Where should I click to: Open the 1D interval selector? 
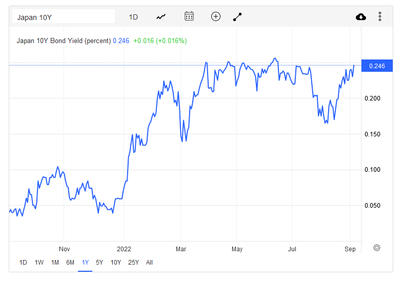tap(133, 17)
